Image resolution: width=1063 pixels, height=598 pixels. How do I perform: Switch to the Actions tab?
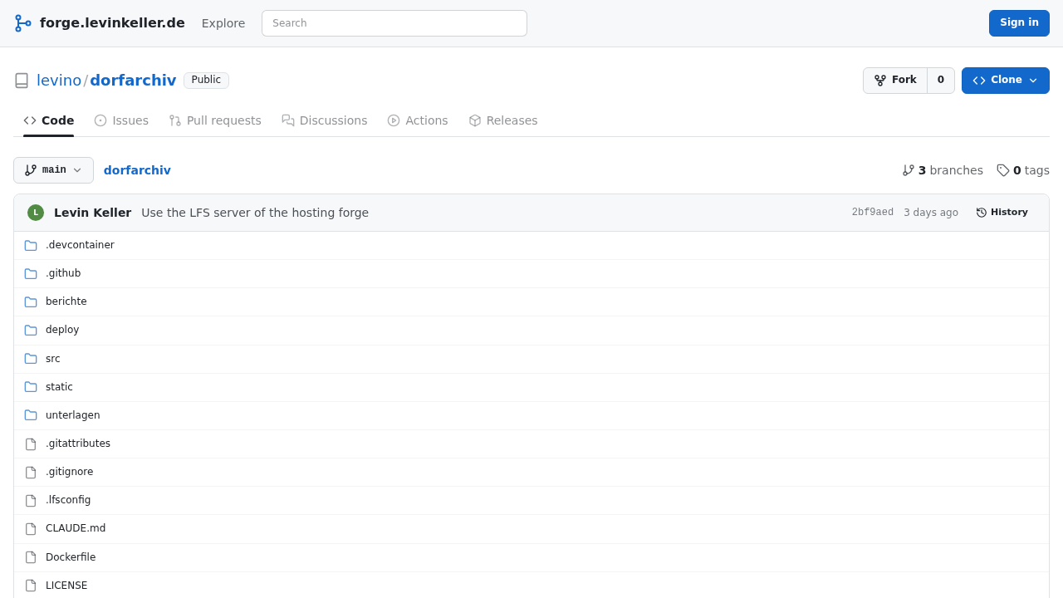coord(418,120)
